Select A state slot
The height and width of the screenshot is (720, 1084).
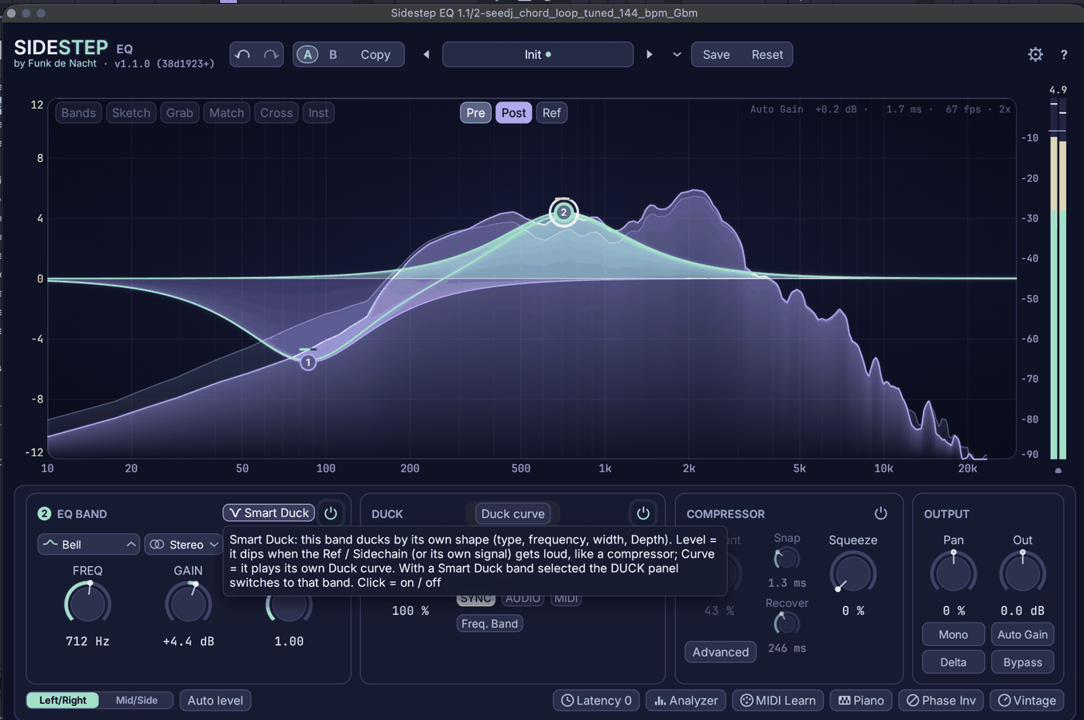[x=307, y=54]
